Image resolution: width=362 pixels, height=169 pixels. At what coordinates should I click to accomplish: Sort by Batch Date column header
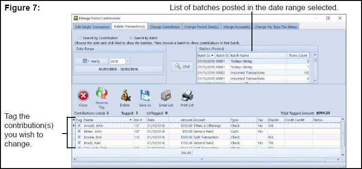coord(206,55)
